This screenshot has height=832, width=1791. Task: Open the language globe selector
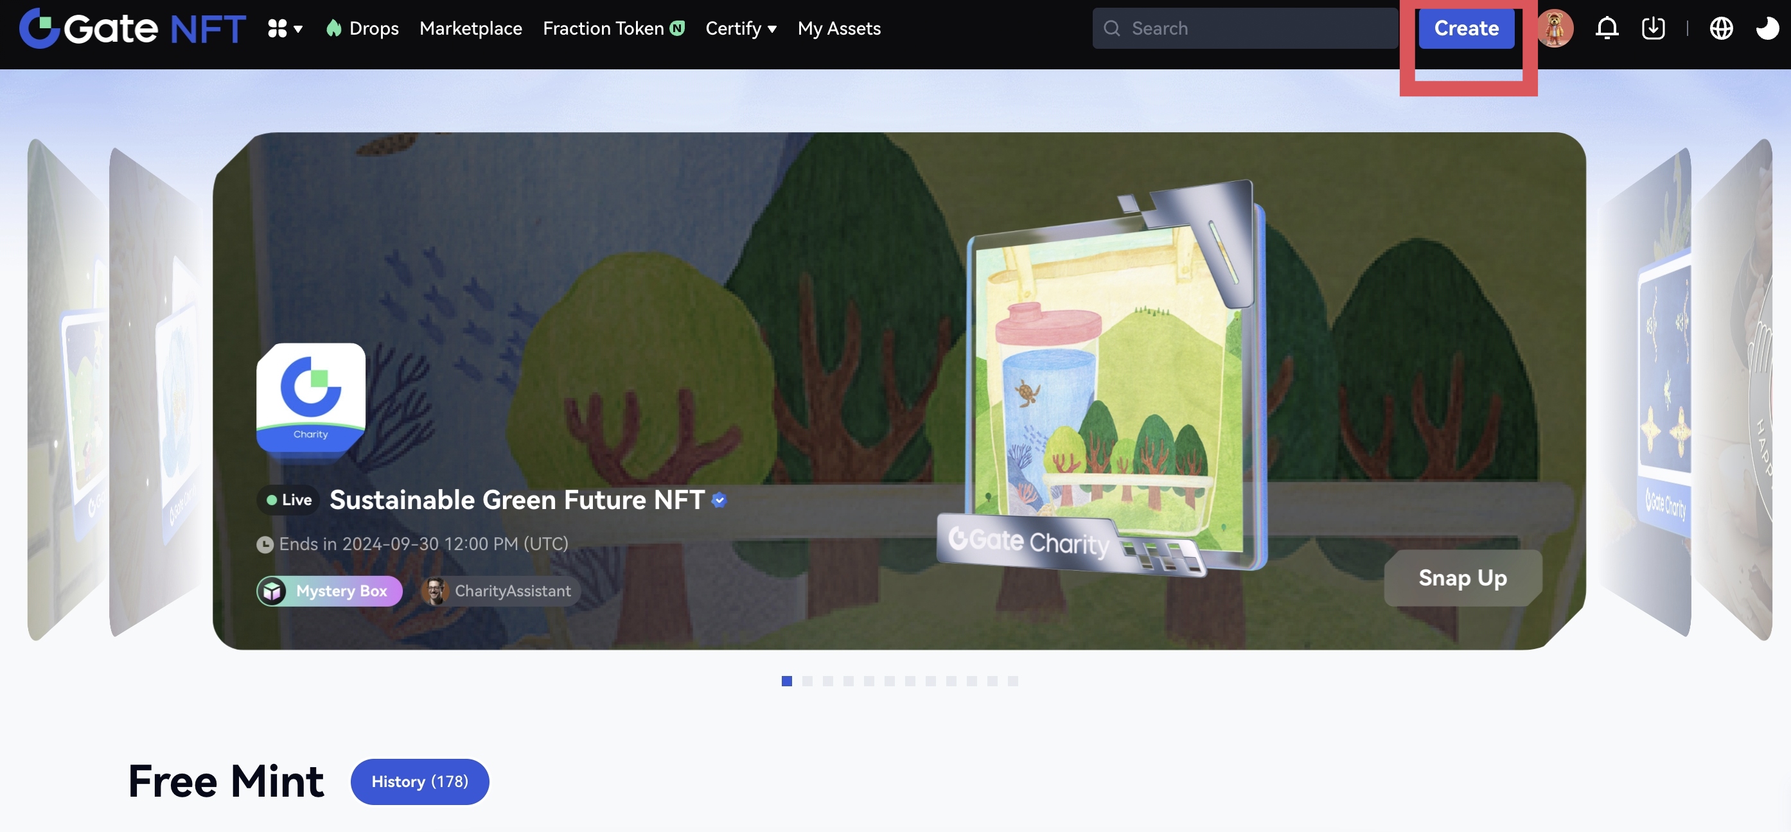(x=1721, y=28)
